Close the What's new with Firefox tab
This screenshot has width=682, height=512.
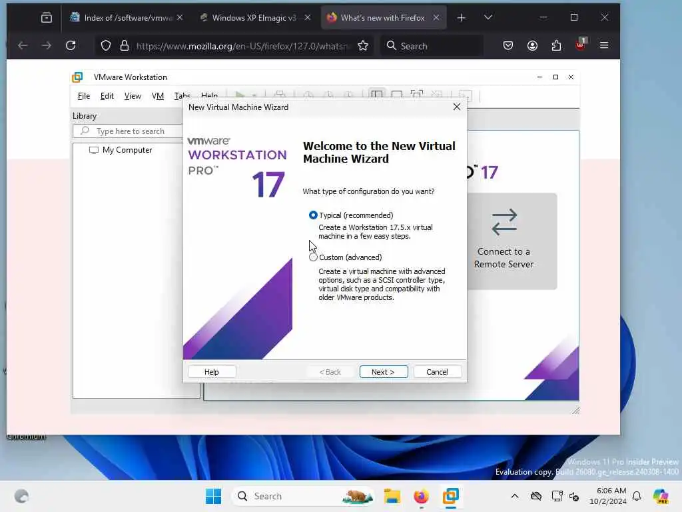[436, 17]
